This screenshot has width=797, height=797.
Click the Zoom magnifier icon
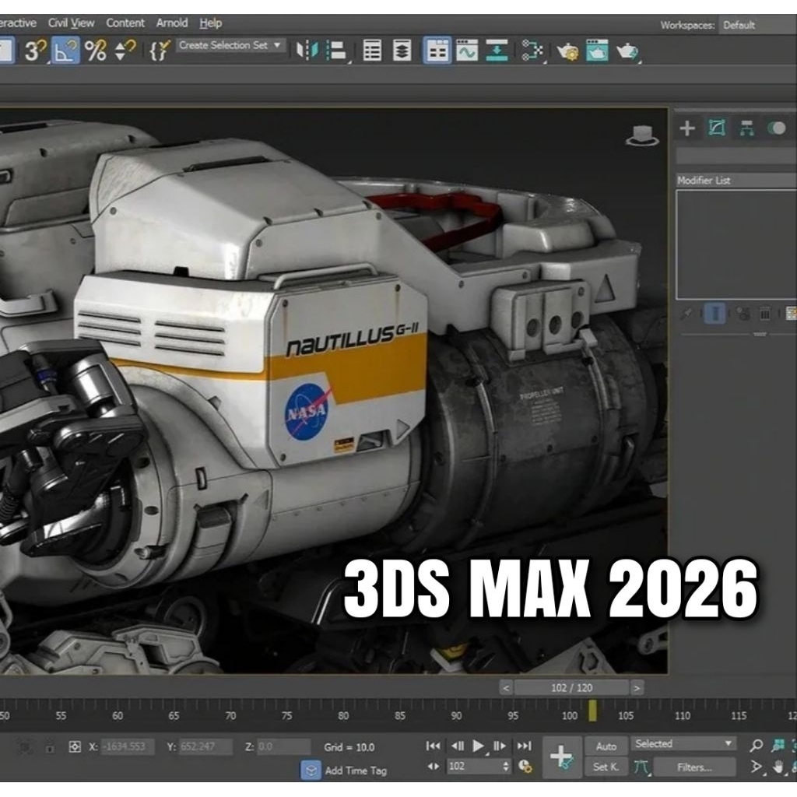click(x=757, y=745)
